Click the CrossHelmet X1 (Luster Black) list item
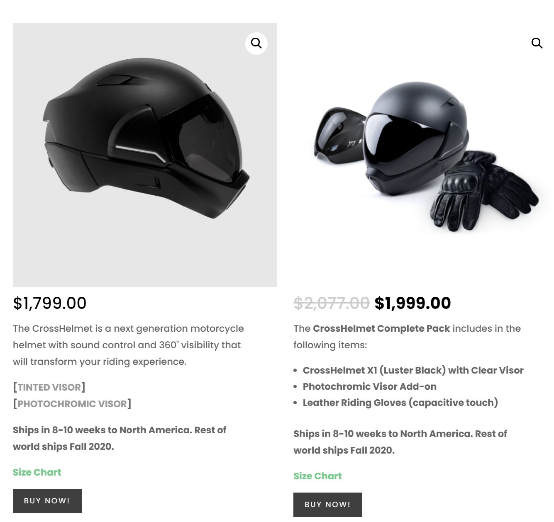Screen dimensions: 554x522 click(x=413, y=370)
